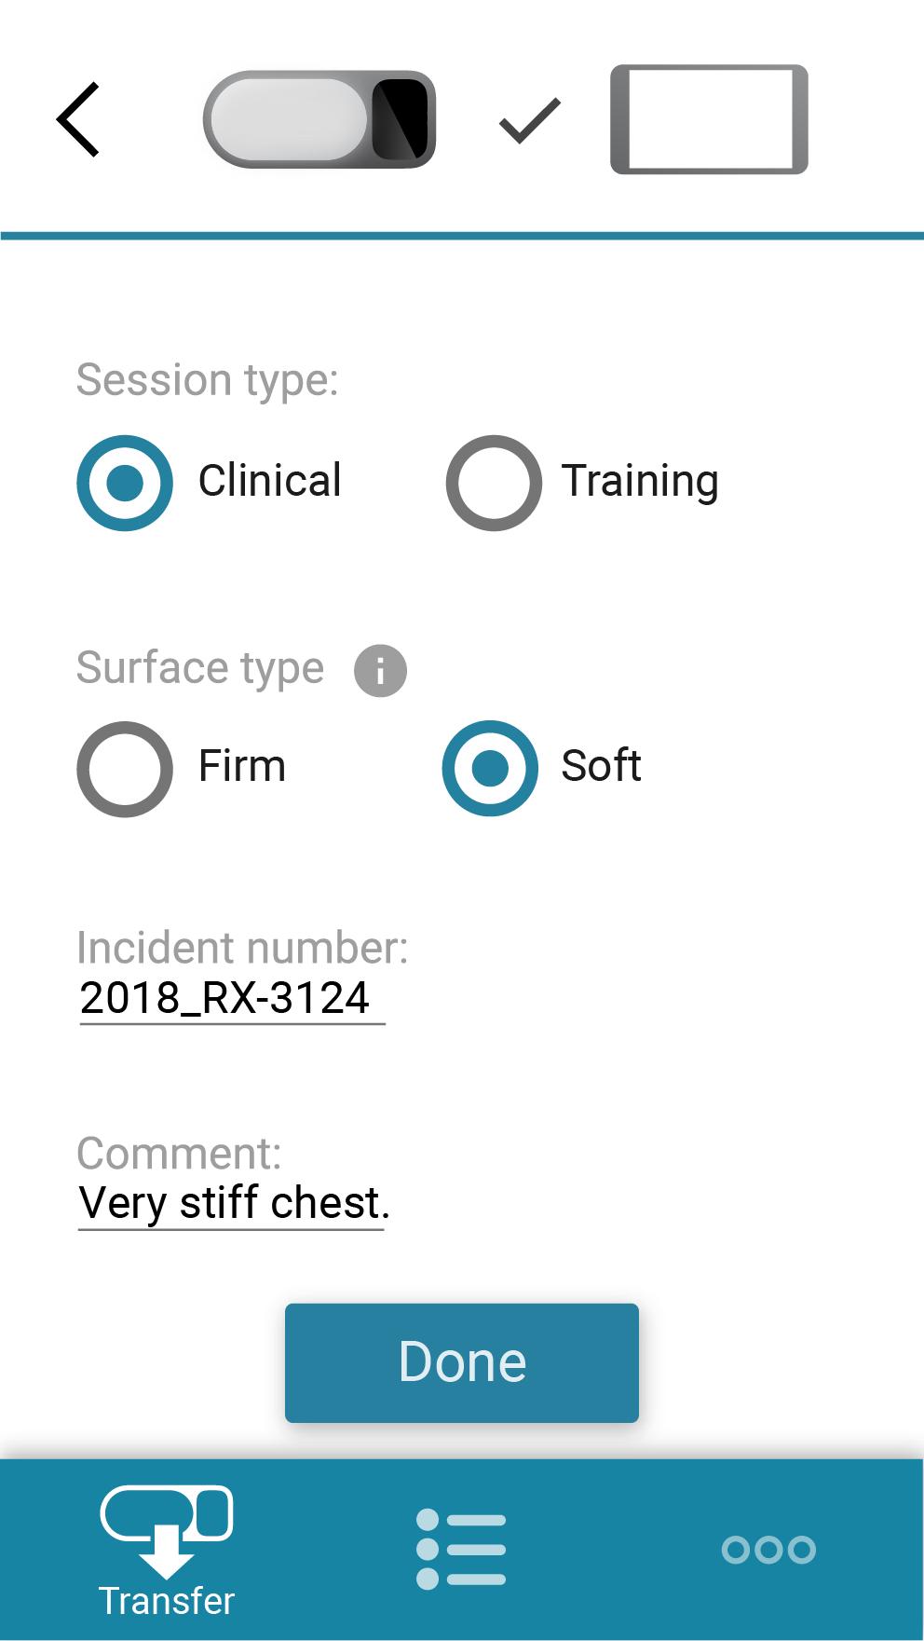924x1641 pixels.
Task: Click the Firm label text
Action: click(242, 766)
